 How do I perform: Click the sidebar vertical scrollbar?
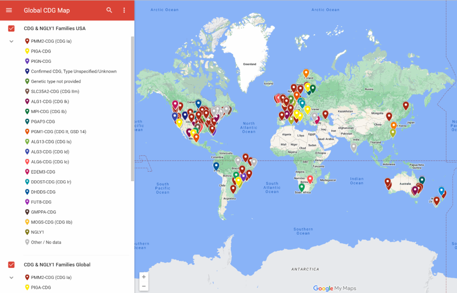133,108
